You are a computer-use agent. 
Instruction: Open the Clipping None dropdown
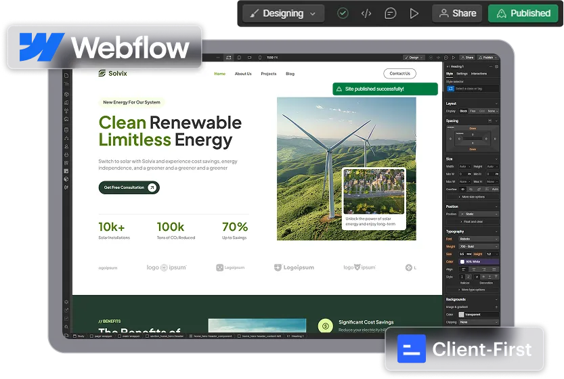(x=479, y=322)
